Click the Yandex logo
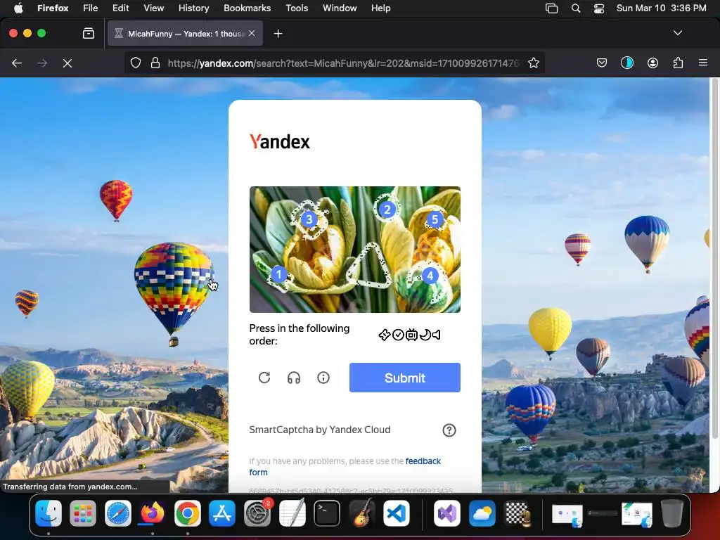This screenshot has height=540, width=720. click(x=280, y=141)
